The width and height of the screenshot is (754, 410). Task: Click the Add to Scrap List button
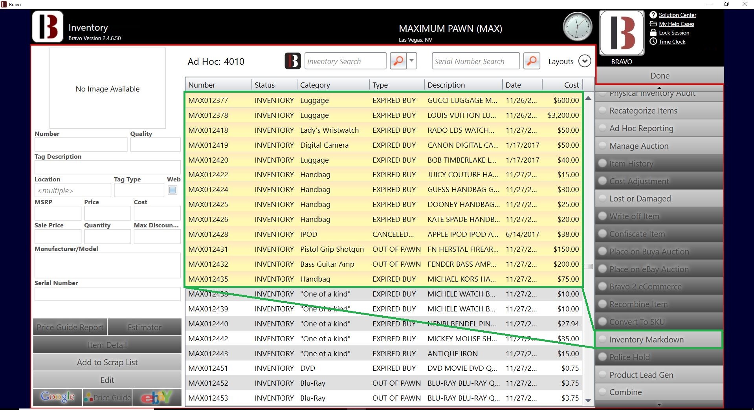[107, 362]
